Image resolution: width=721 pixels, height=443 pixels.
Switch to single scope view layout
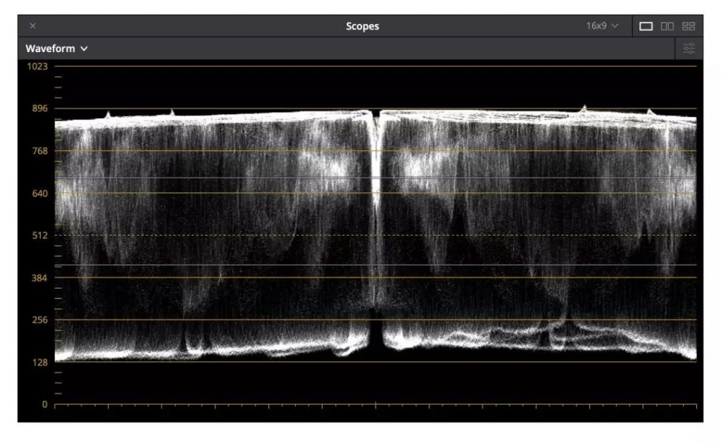coord(646,26)
